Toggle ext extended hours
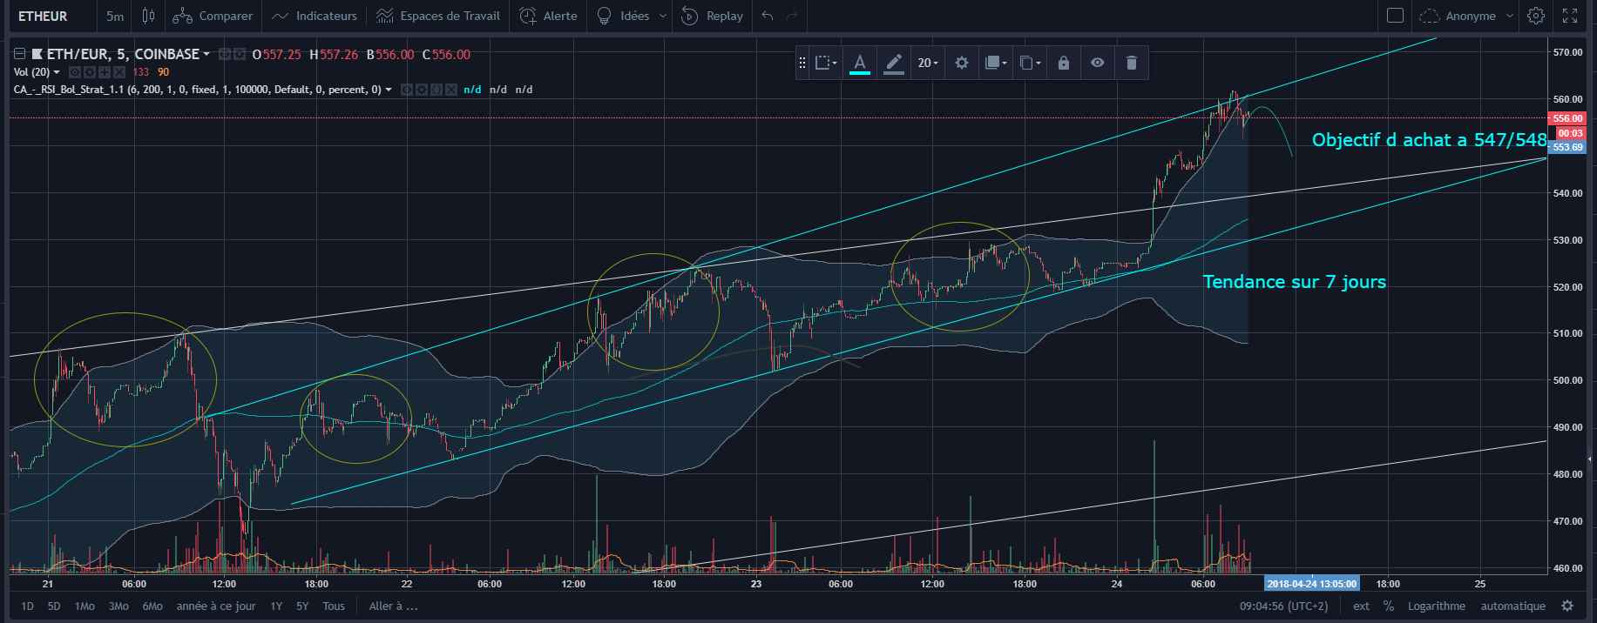This screenshot has height=623, width=1597. pos(1361,606)
